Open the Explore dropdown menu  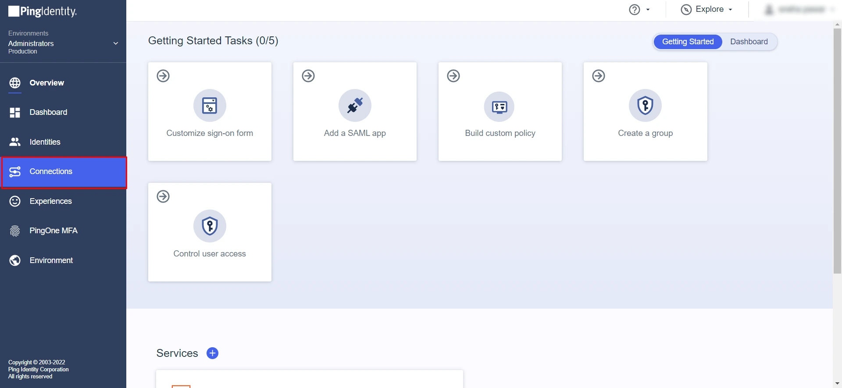click(706, 9)
